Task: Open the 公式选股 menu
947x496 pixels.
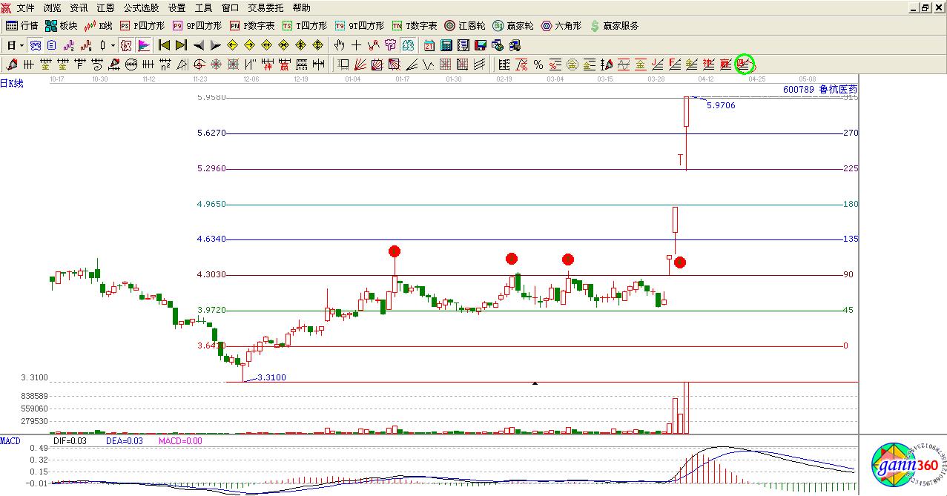Action: [x=141, y=8]
